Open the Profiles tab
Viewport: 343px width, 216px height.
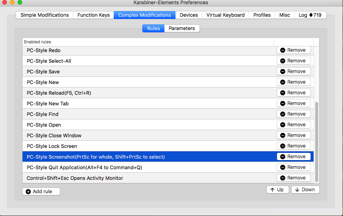pos(262,15)
